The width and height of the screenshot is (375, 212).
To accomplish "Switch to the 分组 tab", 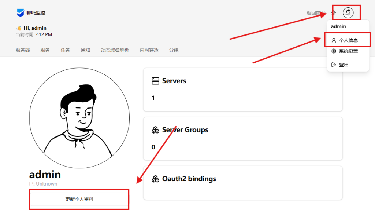I will pyautogui.click(x=174, y=50).
